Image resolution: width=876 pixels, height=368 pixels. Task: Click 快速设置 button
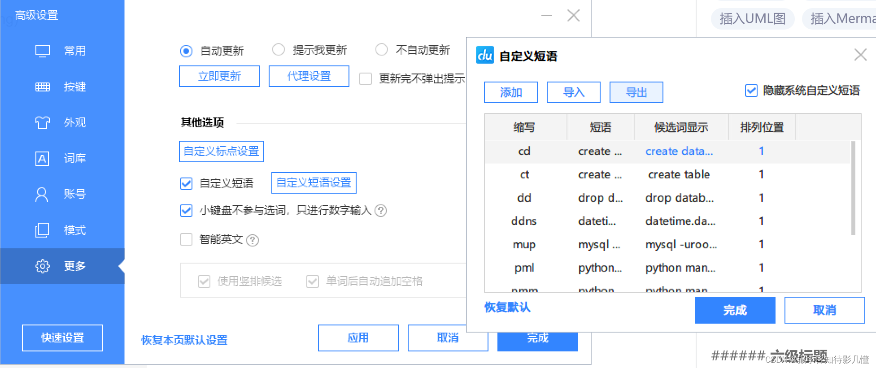pos(62,338)
